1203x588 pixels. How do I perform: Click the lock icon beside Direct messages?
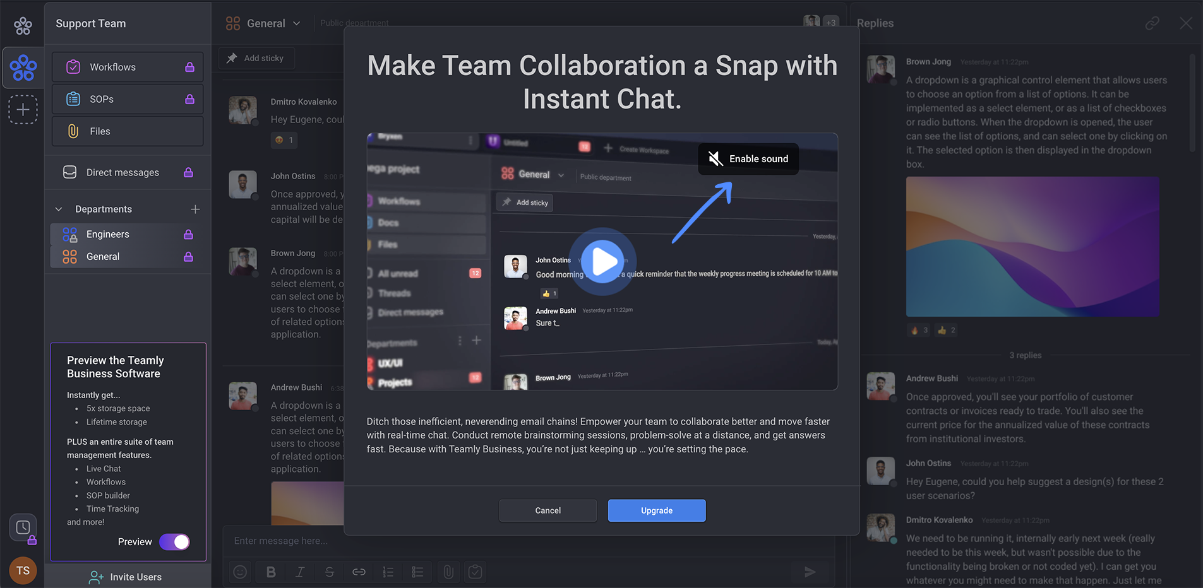coord(188,172)
